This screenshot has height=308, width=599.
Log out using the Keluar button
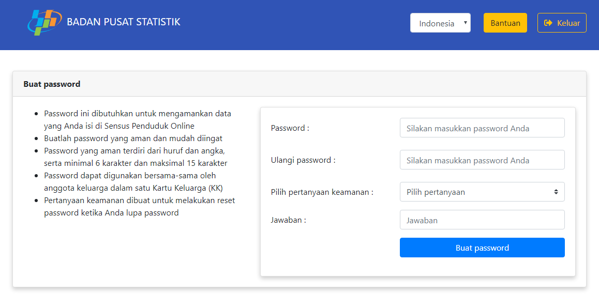(x=562, y=23)
